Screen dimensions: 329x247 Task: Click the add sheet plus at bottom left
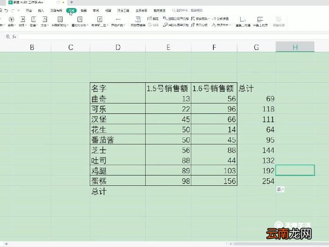pos(6,244)
